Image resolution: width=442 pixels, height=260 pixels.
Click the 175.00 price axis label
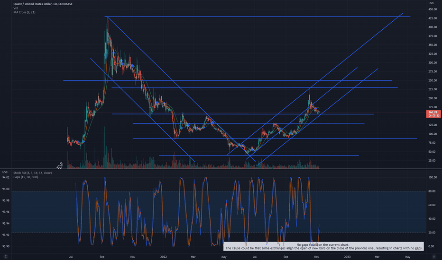pyautogui.click(x=433, y=107)
